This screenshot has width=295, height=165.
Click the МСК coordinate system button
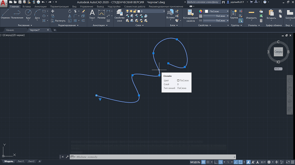click(278, 69)
